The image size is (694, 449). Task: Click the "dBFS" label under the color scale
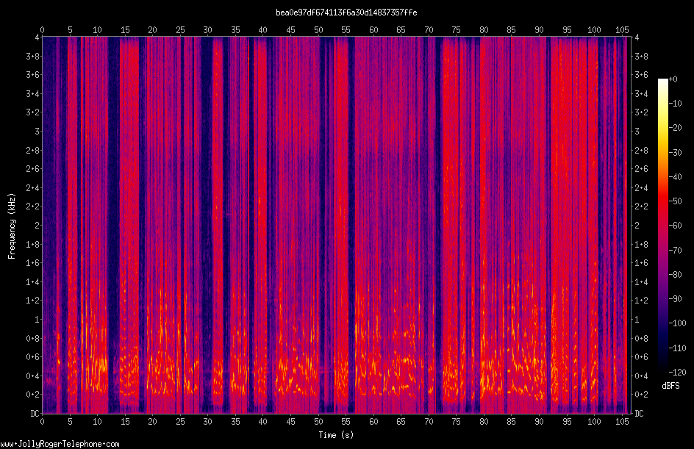670,386
